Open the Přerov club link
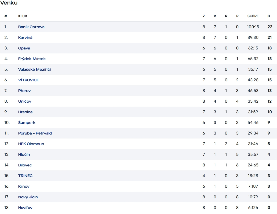This screenshot has height=214, width=277. (24, 91)
